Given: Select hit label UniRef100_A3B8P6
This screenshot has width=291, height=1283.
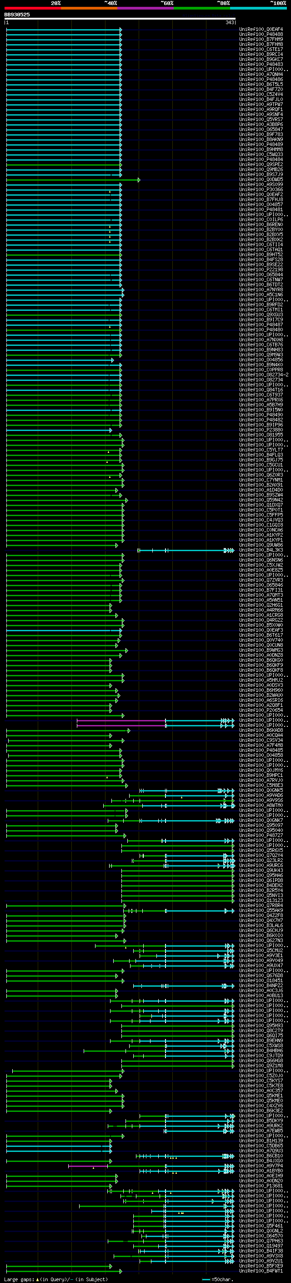Looking at the screenshot, I should pyautogui.click(x=261, y=125).
